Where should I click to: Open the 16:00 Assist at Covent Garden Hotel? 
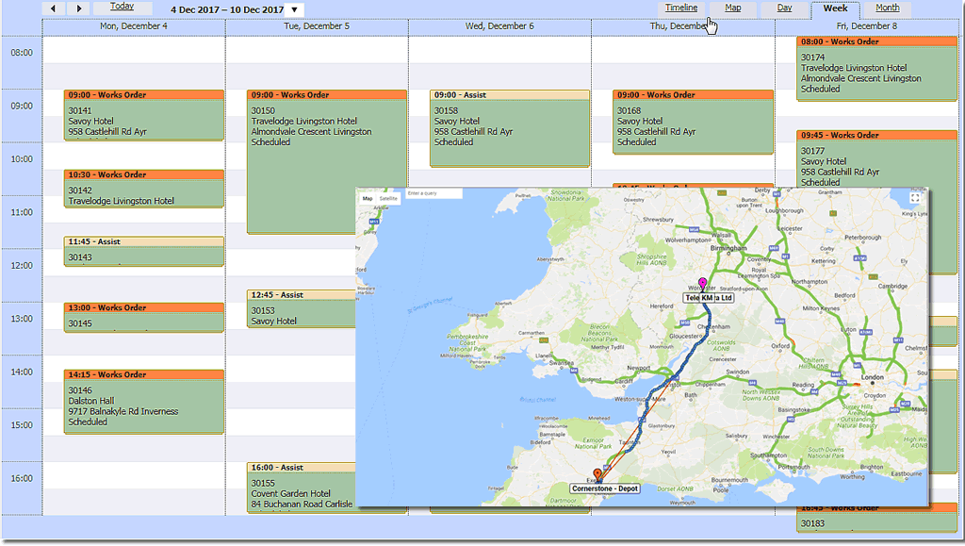(302, 490)
